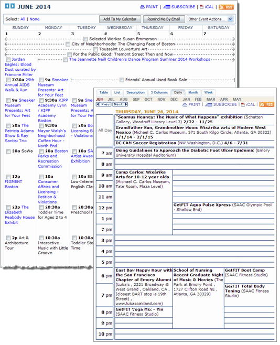Switch to Daily view tab
Screen dimensions: 280x345
(178, 92)
